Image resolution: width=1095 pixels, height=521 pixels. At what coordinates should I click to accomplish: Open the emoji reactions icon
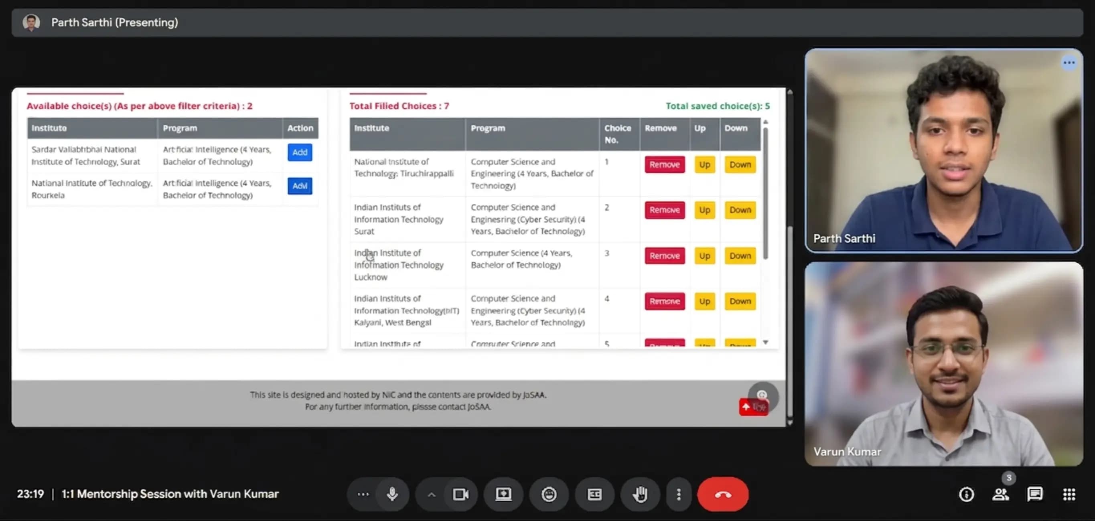point(549,494)
